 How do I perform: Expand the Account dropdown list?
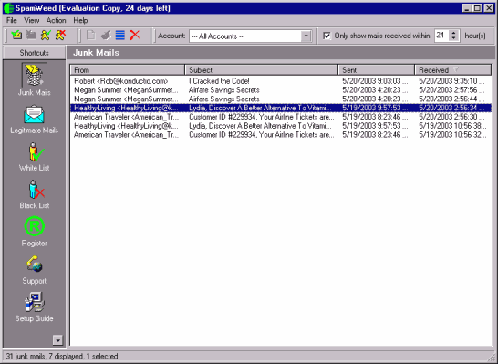click(306, 36)
